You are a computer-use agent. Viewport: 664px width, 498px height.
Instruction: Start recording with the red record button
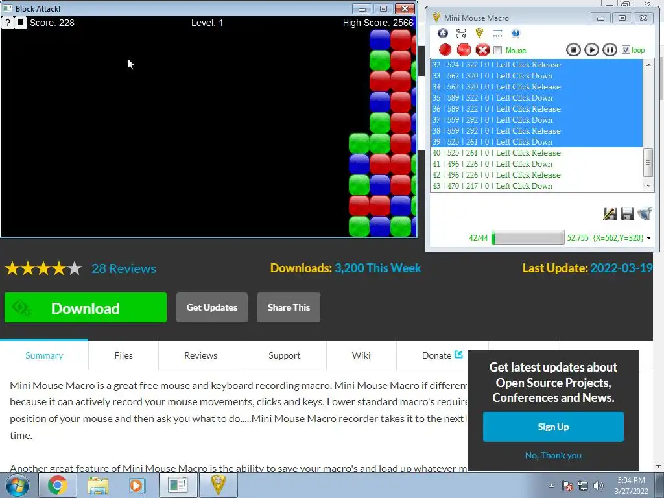point(445,50)
